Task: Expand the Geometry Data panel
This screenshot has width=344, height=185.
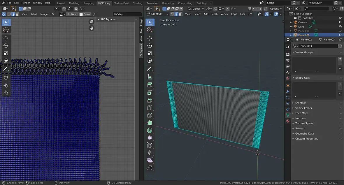Action: coord(304,133)
